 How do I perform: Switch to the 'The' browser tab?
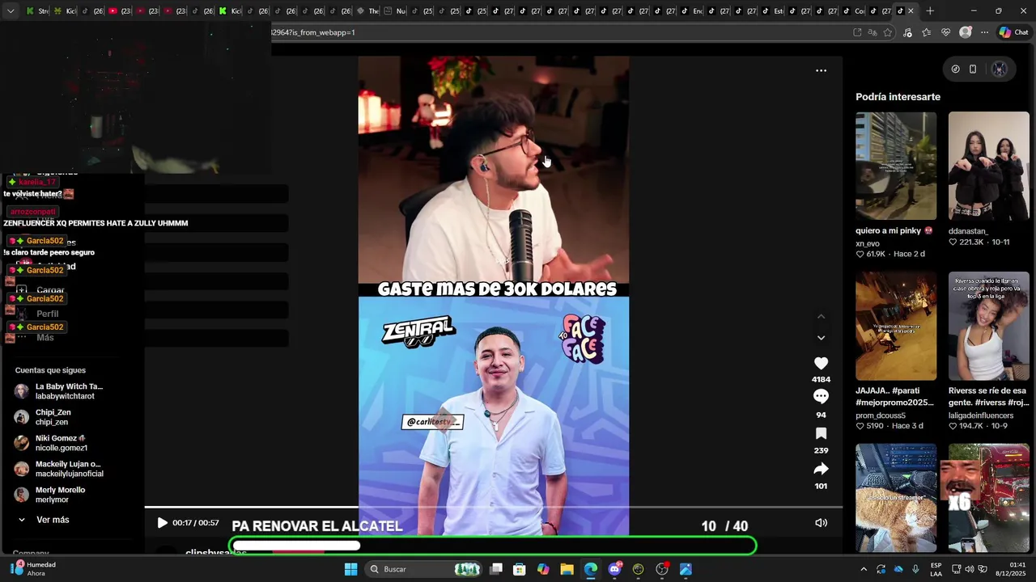tap(368, 11)
